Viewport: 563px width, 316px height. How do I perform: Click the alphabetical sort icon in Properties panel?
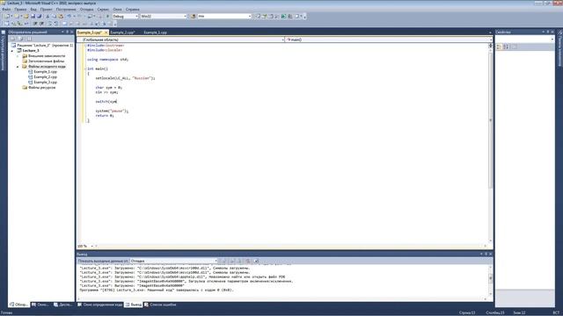pyautogui.click(x=506, y=47)
